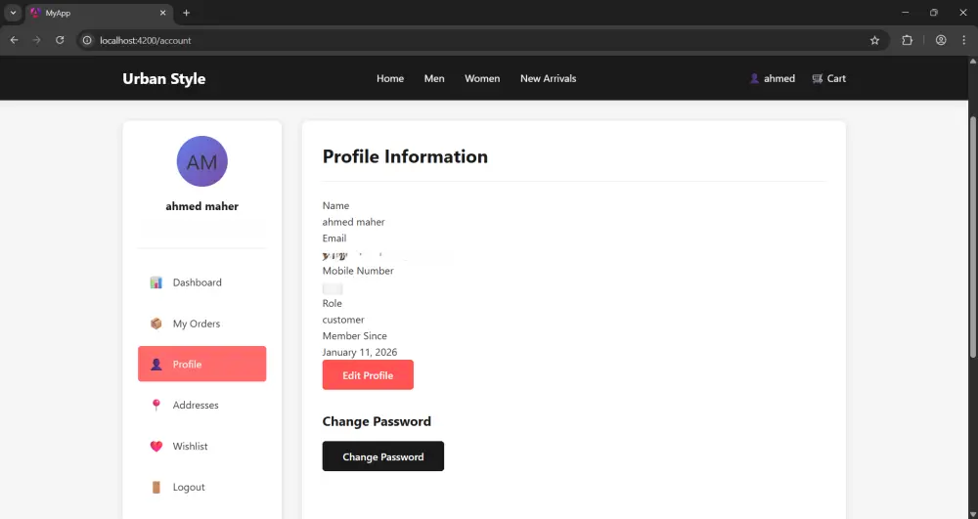The height and width of the screenshot is (519, 978).
Task: Open the browser extensions puzzle icon
Action: (907, 40)
